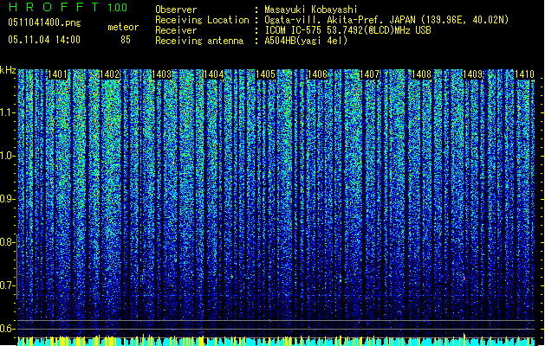Click the Receiver field label
The image size is (545, 346).
pyautogui.click(x=176, y=30)
